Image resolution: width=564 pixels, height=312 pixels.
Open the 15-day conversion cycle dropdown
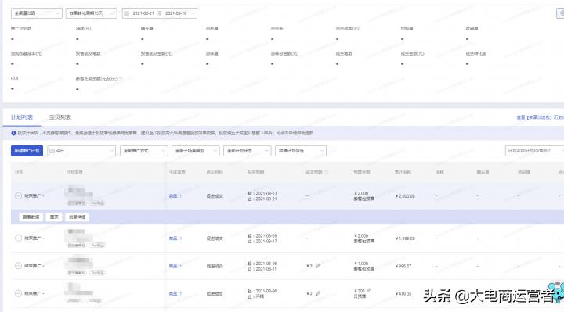click(x=92, y=13)
